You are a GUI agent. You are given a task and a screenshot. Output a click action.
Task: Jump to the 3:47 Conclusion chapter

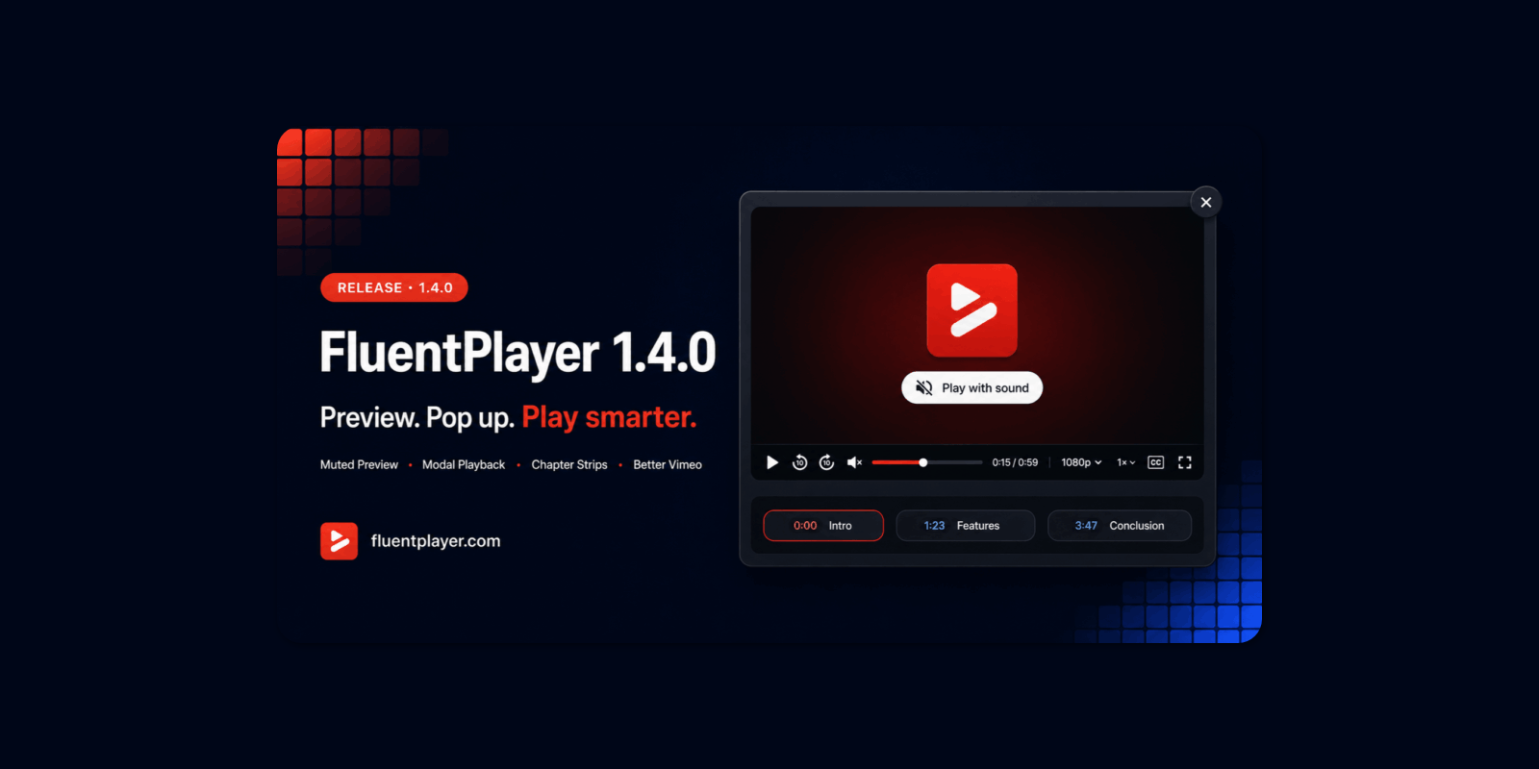click(1120, 526)
